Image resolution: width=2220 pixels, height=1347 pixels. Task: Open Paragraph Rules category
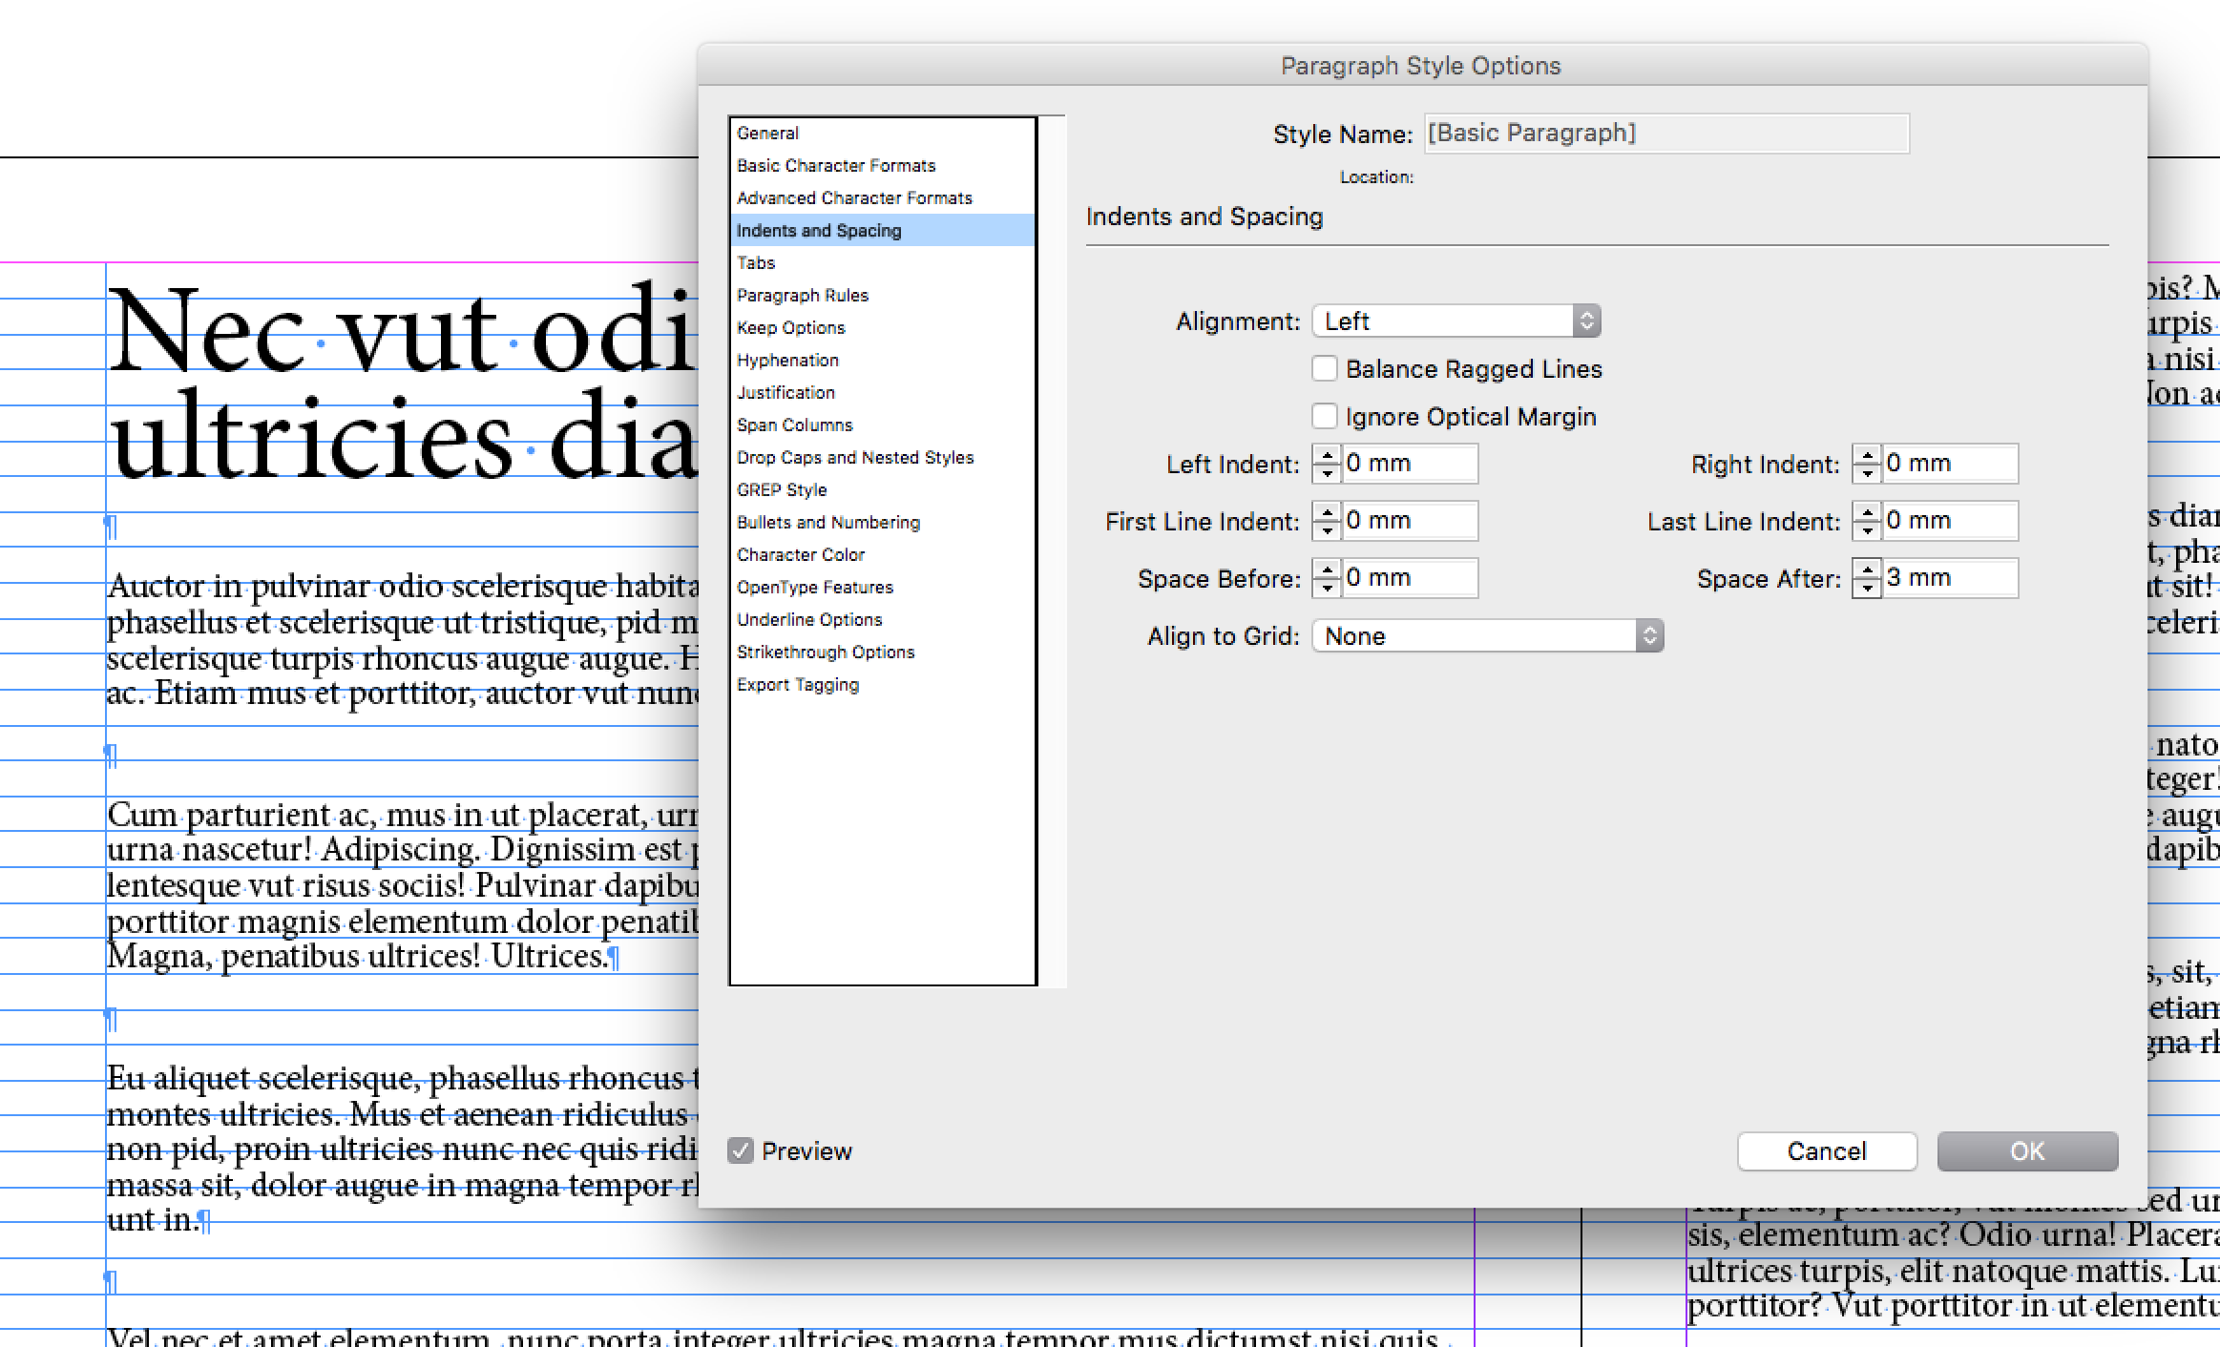[x=882, y=296]
